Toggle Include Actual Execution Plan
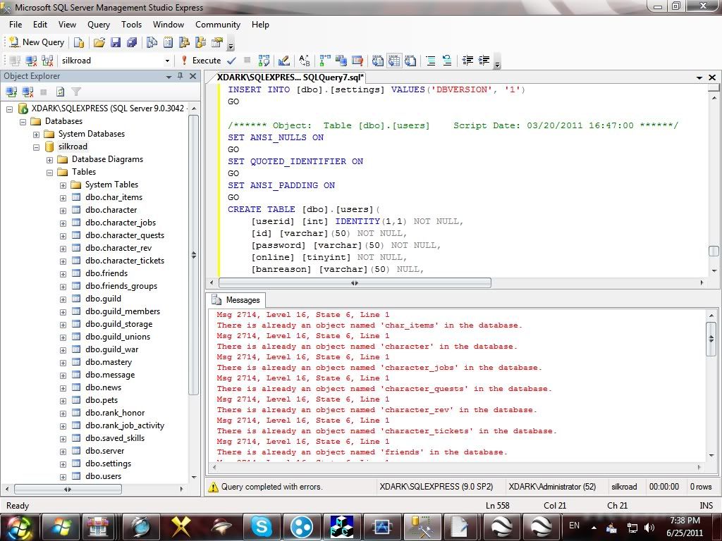 pos(324,61)
